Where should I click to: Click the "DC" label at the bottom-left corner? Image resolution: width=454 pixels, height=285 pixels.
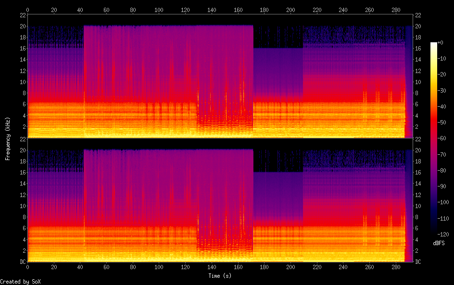tap(21, 262)
